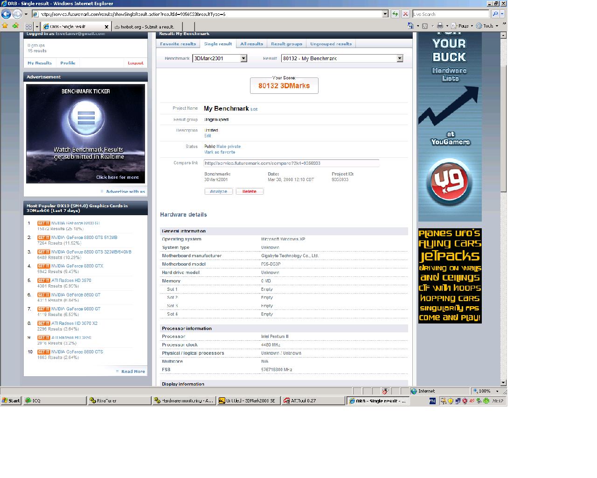
Task: Click the Live Search magnifier icon
Action: coord(495,14)
